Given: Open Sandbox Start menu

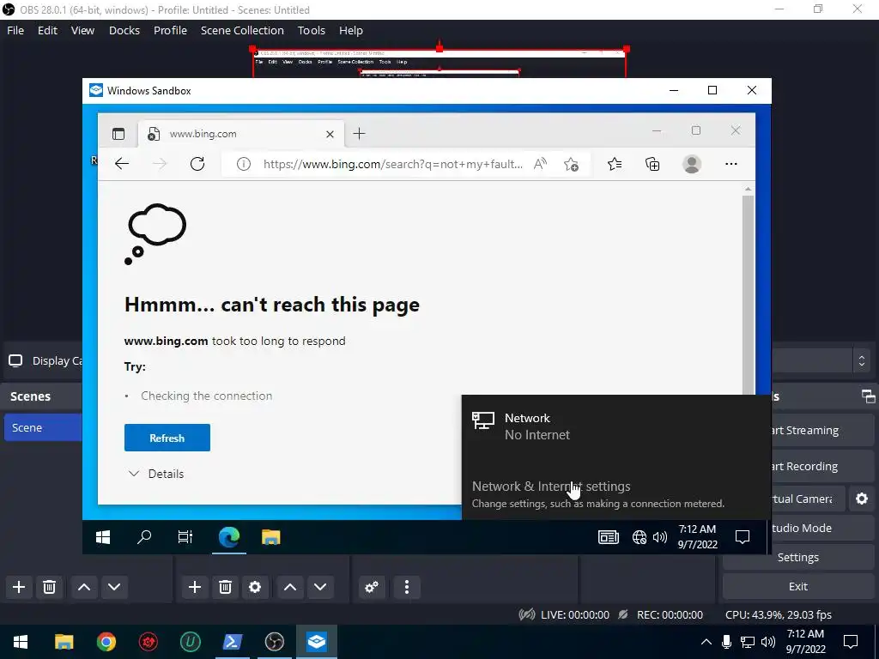Looking at the screenshot, I should [103, 537].
